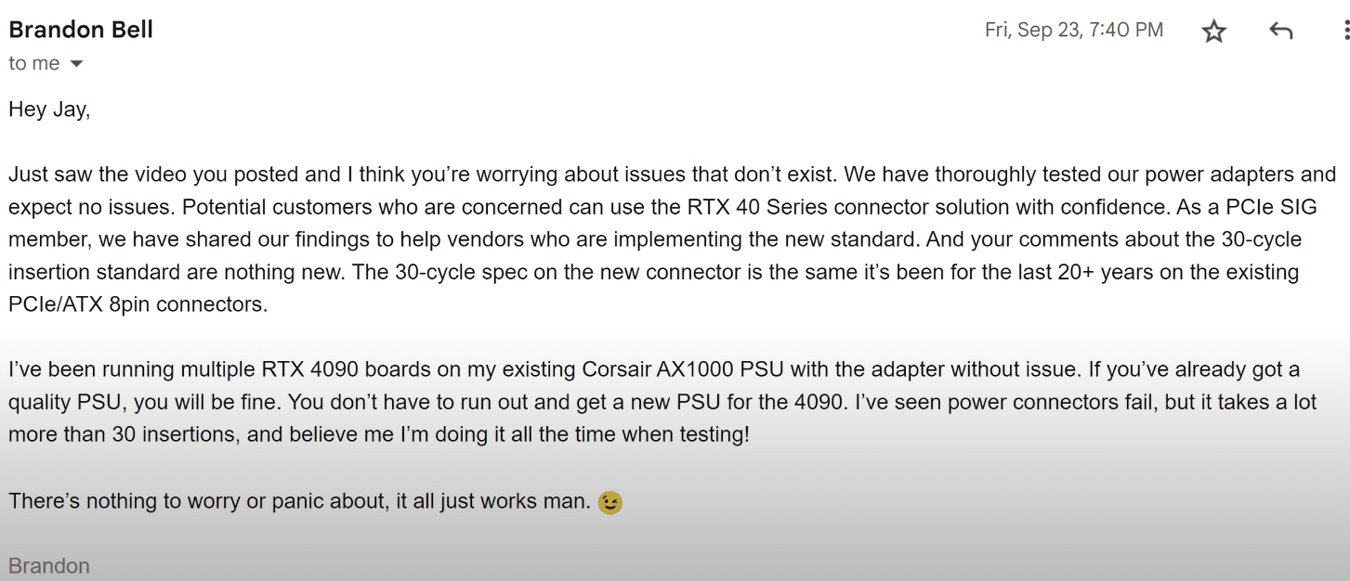Click on "Corsair AX1000 PSU" in the message
1350x581 pixels.
pyautogui.click(x=675, y=369)
